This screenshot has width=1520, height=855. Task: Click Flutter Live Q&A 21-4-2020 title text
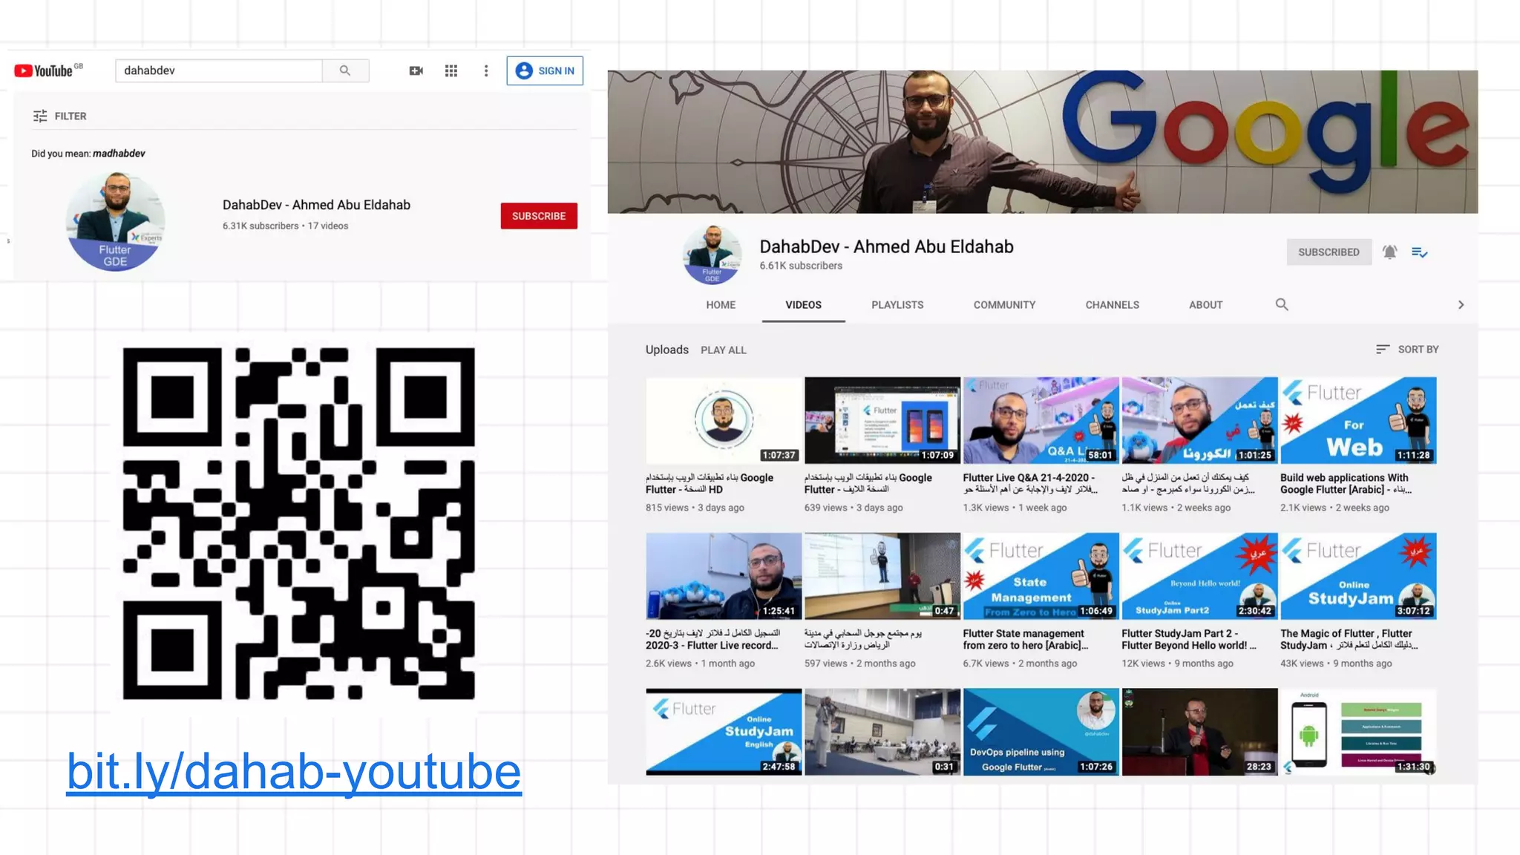pyautogui.click(x=1030, y=484)
